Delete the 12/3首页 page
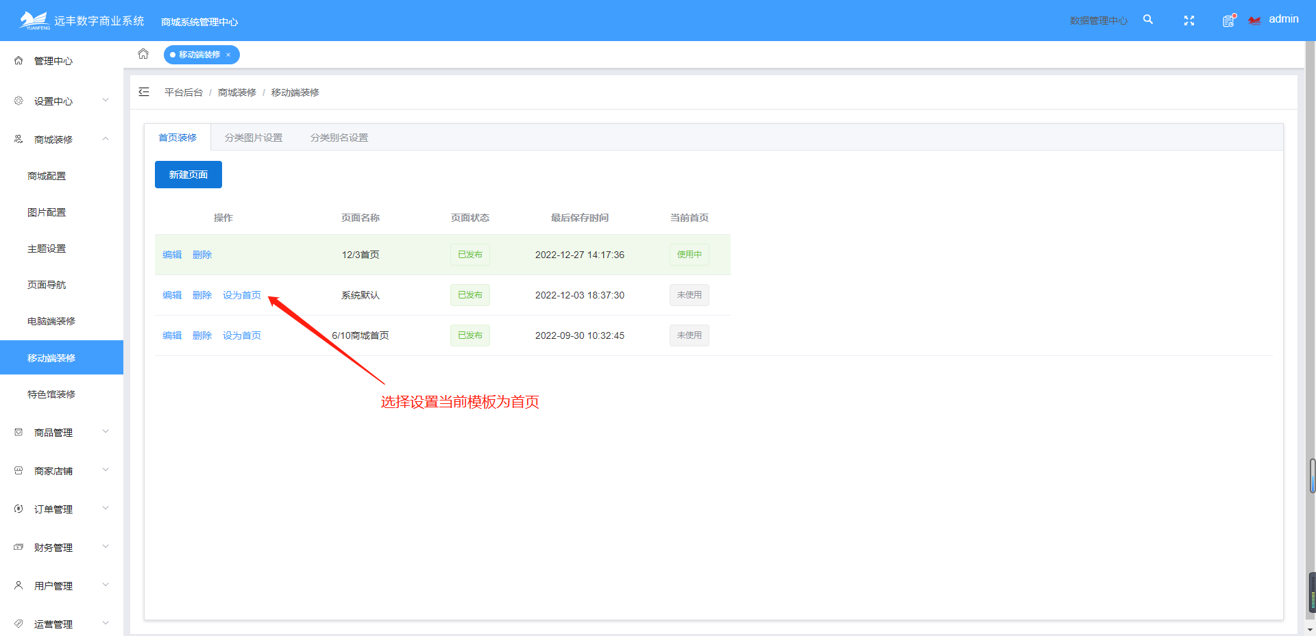 202,255
